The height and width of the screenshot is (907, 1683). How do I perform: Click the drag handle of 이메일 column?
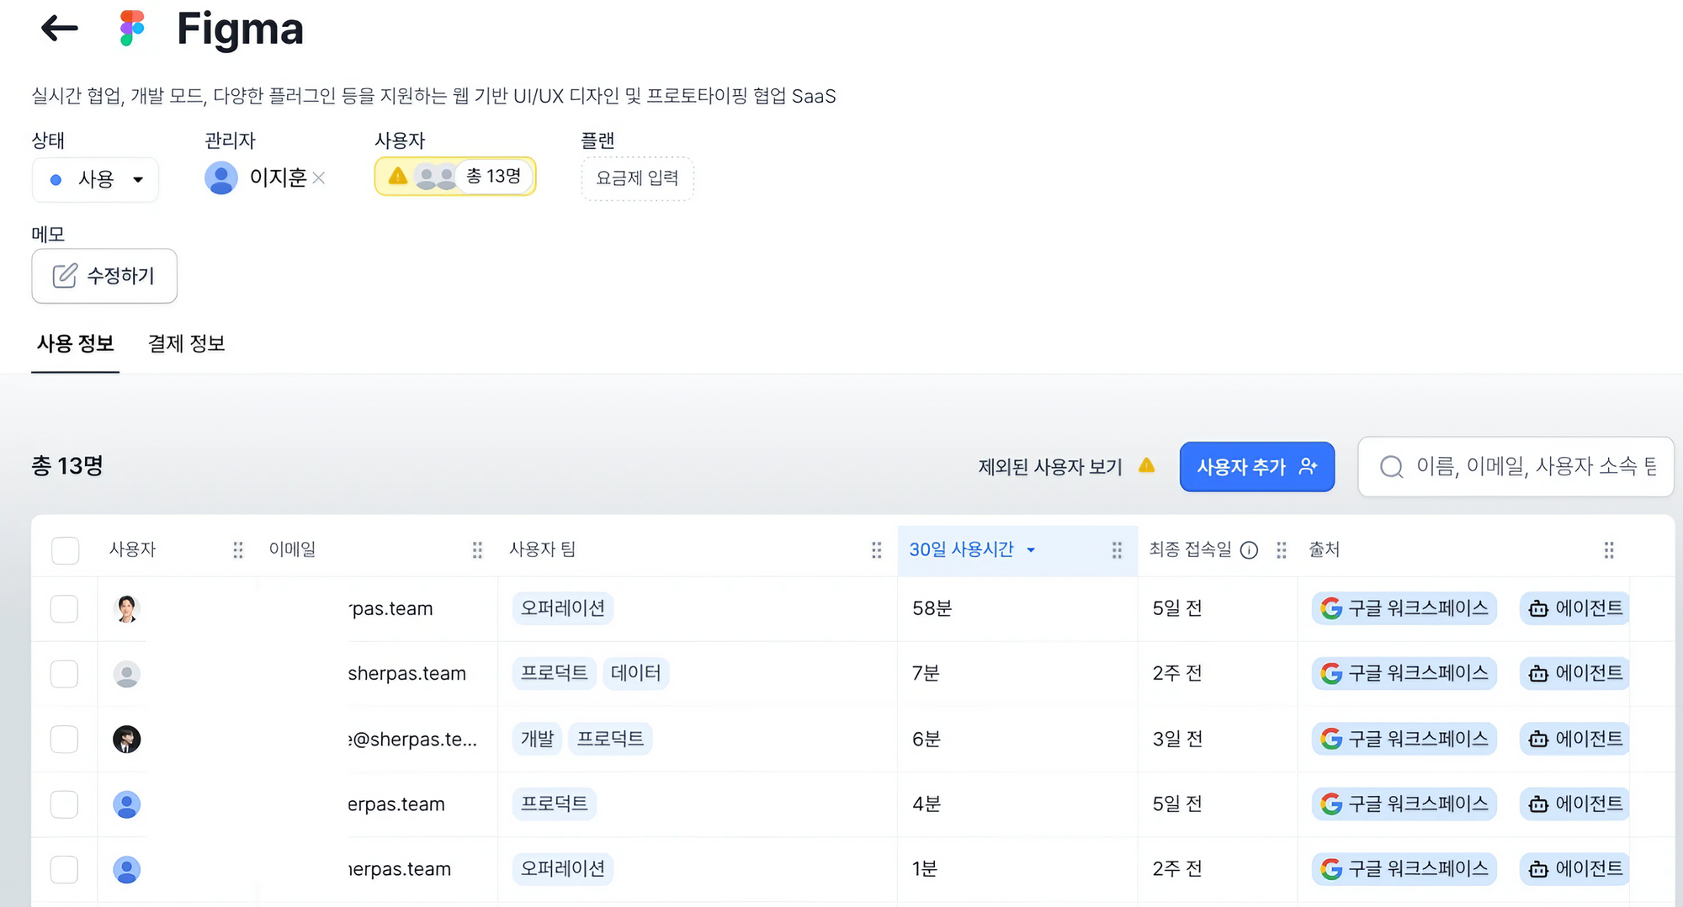coord(477,550)
